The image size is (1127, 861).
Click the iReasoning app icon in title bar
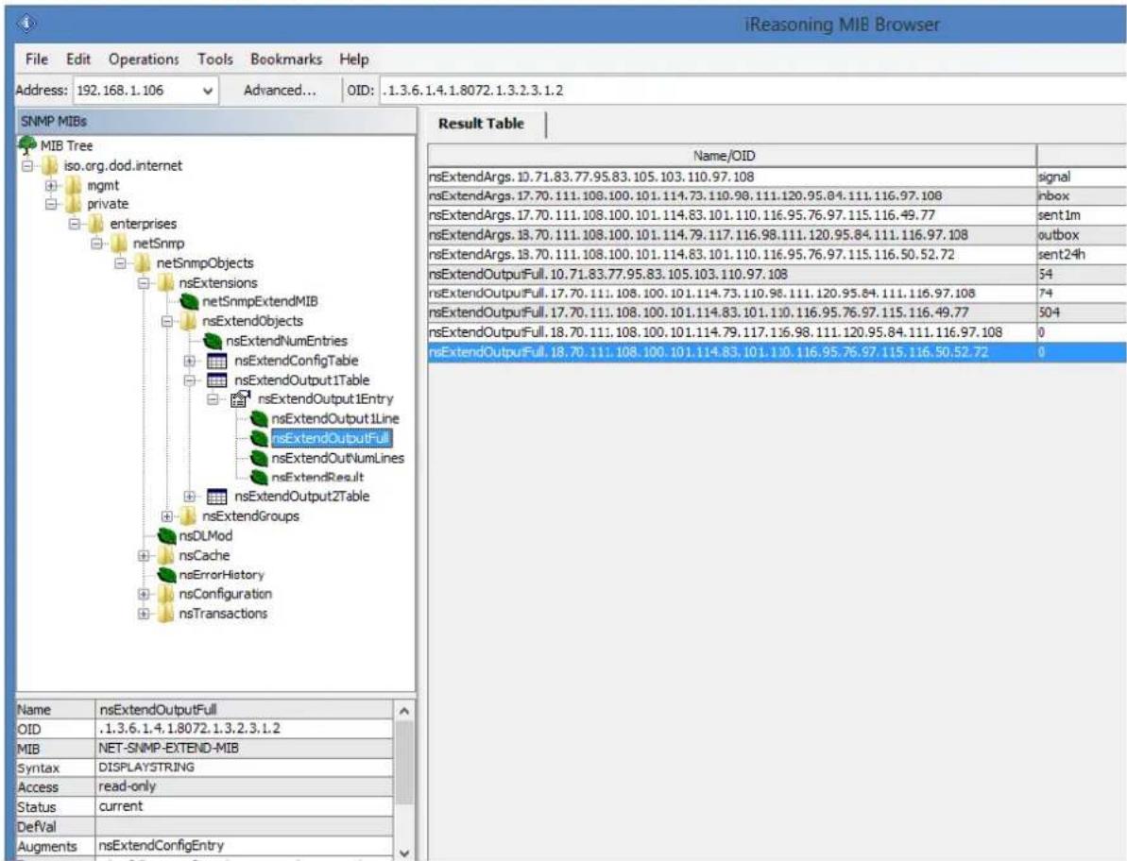28,24
